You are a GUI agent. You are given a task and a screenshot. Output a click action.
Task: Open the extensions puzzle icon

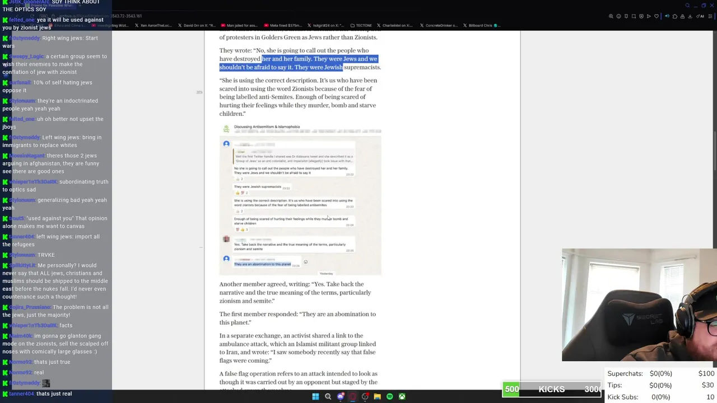click(x=674, y=16)
